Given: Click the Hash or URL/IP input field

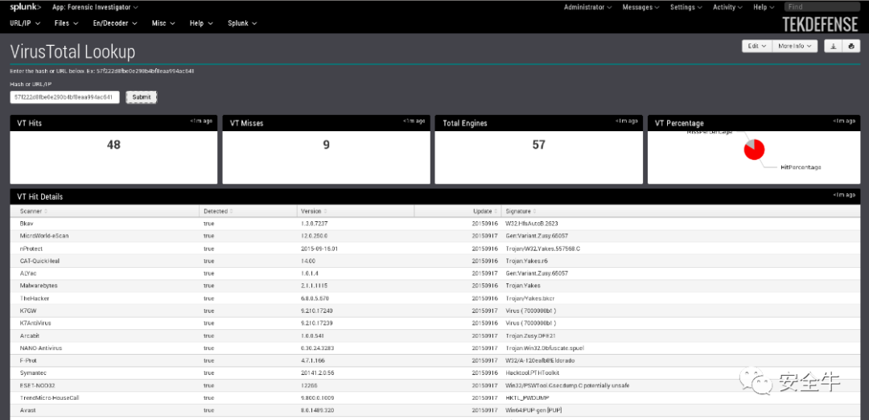Looking at the screenshot, I should click(x=64, y=97).
